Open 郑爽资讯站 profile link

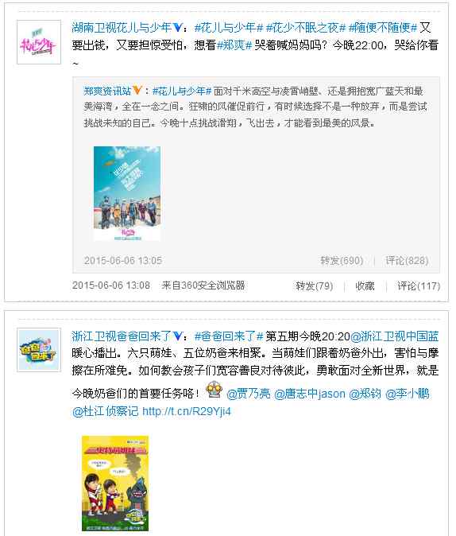click(x=107, y=91)
